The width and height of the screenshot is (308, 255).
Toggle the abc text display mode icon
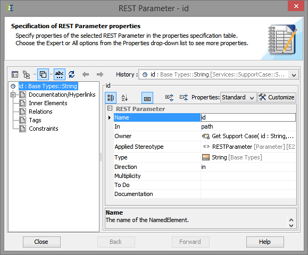60,74
